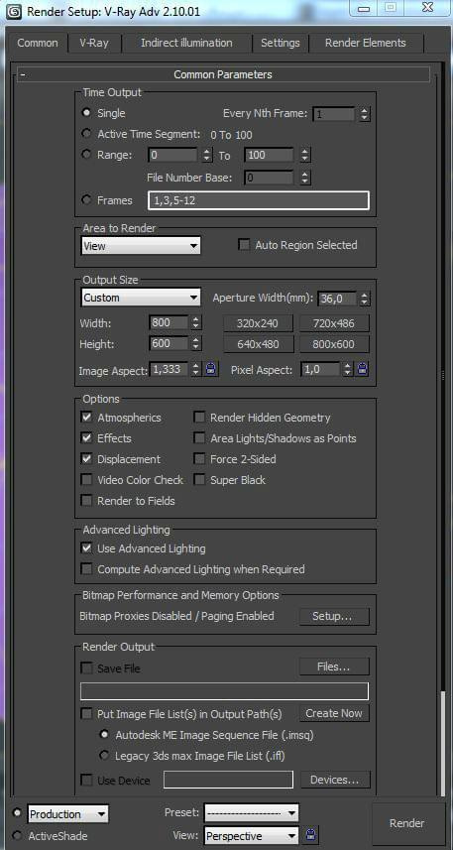Screen dimensions: 453x850
Task: Enable the Use Device checkbox
Action: tap(86, 781)
